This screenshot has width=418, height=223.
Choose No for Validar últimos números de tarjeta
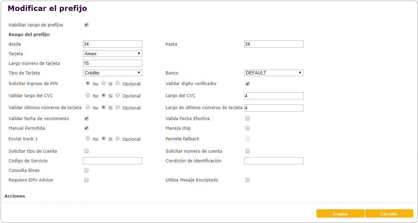click(88, 107)
